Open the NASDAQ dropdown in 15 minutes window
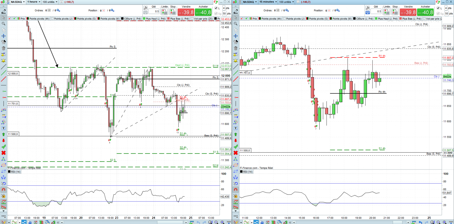This screenshot has width=454, height=224. (x=250, y=2)
